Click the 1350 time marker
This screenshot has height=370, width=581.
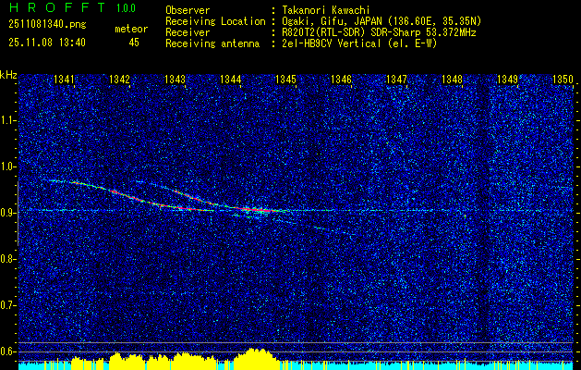[x=563, y=80]
